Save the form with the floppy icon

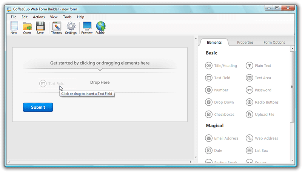click(x=40, y=28)
